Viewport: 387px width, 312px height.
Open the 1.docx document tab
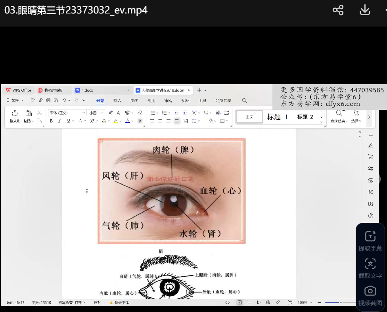(87, 90)
